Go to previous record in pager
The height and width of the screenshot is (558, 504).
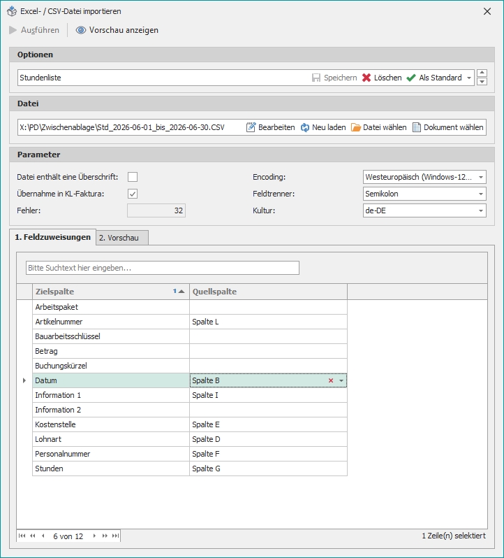tap(43, 536)
